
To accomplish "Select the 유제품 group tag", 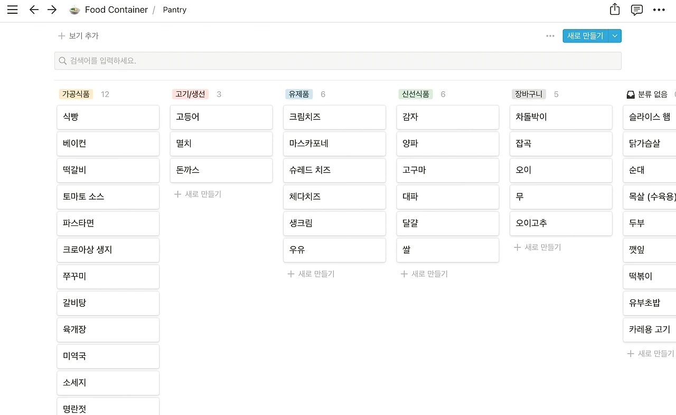I will (299, 94).
